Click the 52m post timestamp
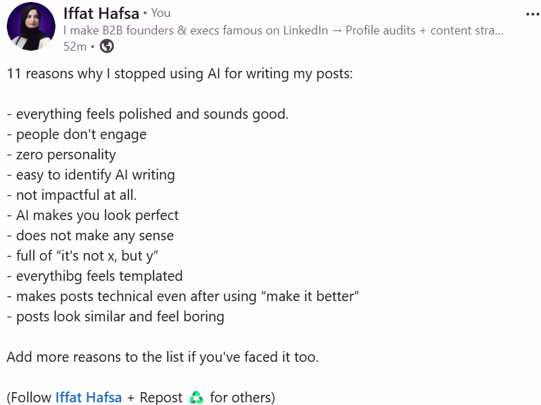The image size is (541, 405). (x=75, y=46)
